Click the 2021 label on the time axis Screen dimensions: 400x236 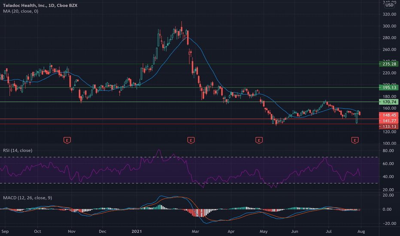click(136, 231)
